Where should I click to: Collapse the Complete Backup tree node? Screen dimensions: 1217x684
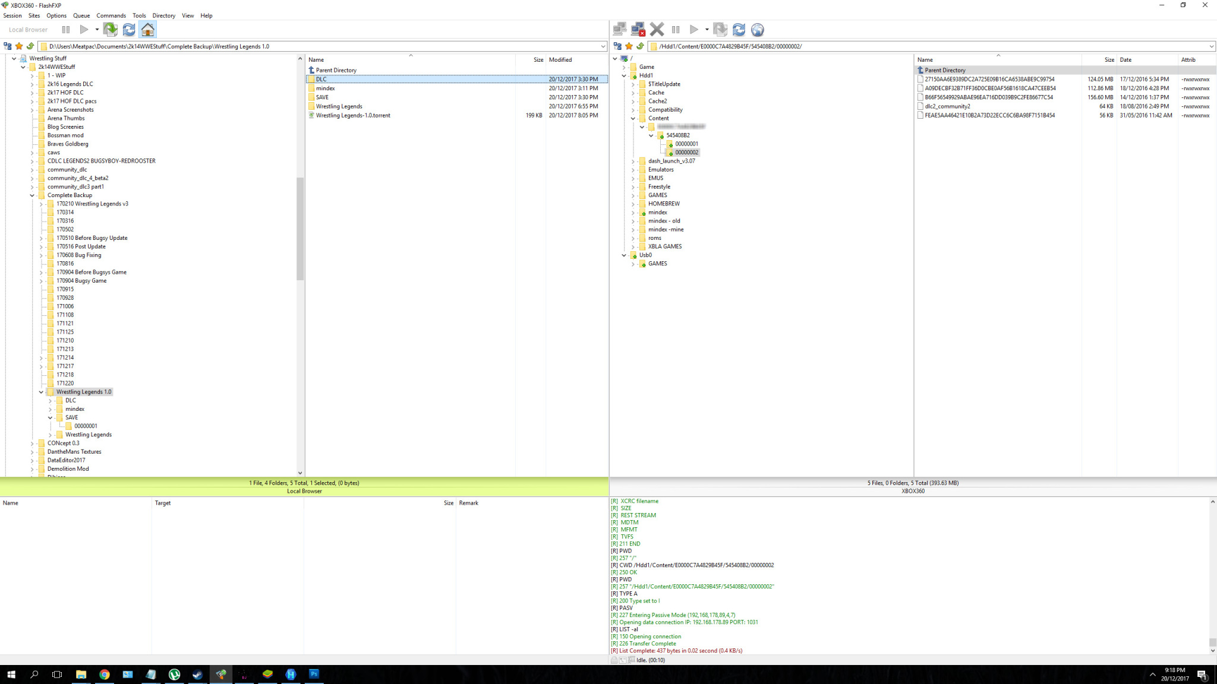pos(32,195)
